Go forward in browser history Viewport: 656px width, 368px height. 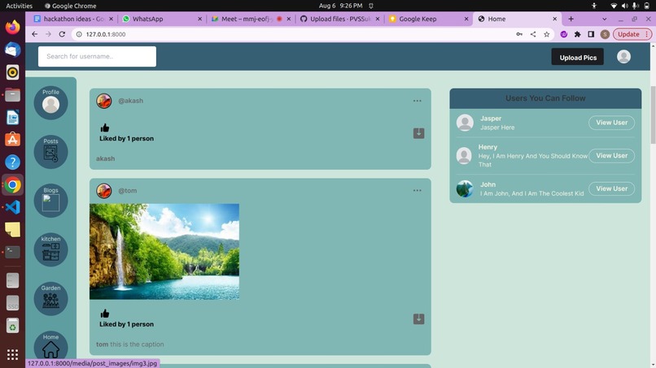pos(48,34)
